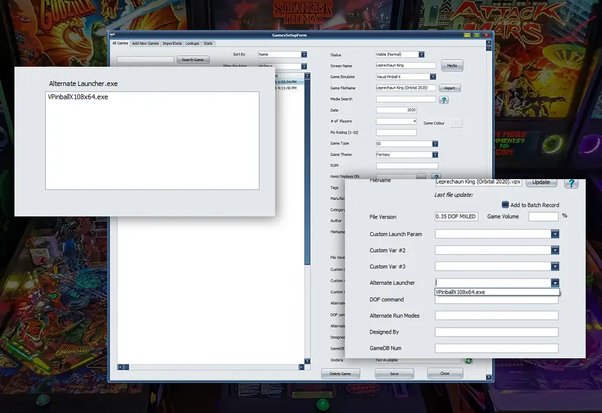Tick the Add to Batch Record checkbox

(x=505, y=205)
